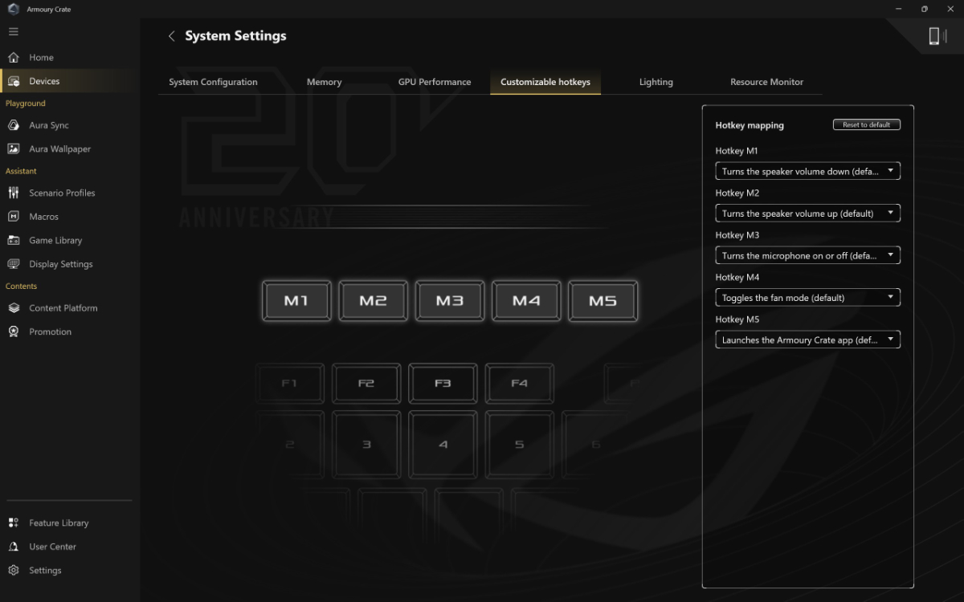Click the Macros icon in sidebar
This screenshot has width=964, height=602.
point(14,217)
